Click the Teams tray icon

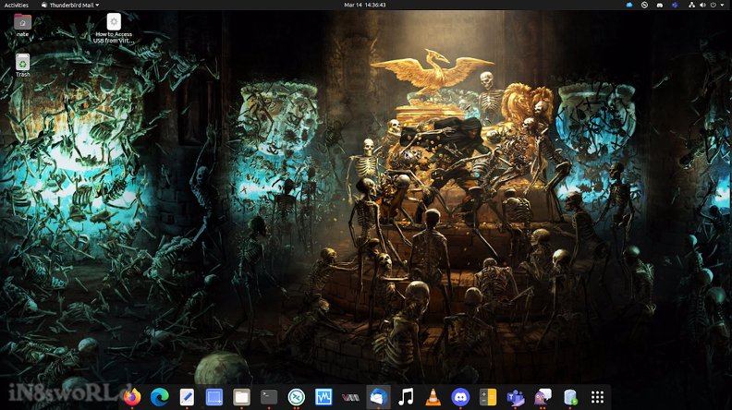pos(675,5)
